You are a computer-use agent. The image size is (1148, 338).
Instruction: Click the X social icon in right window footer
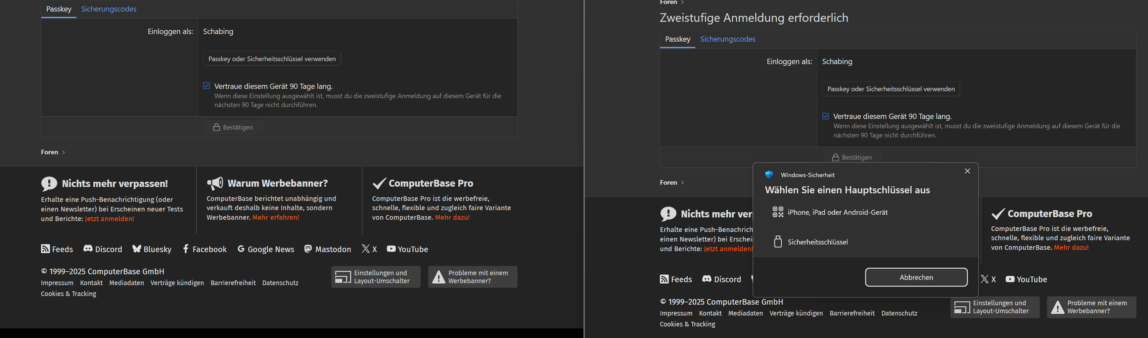(985, 279)
